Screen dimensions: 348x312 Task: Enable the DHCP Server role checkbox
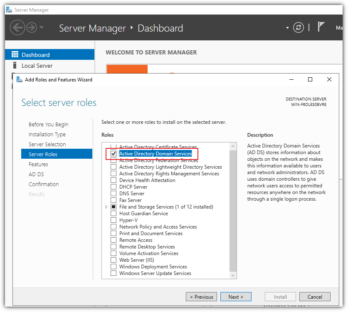114,187
